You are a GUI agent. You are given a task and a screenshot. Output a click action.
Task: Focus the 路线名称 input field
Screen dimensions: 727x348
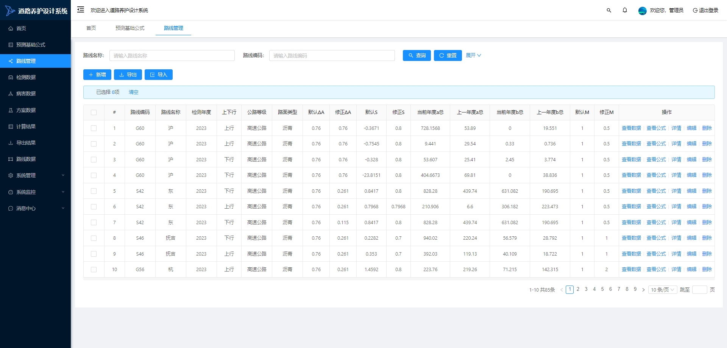pos(172,55)
